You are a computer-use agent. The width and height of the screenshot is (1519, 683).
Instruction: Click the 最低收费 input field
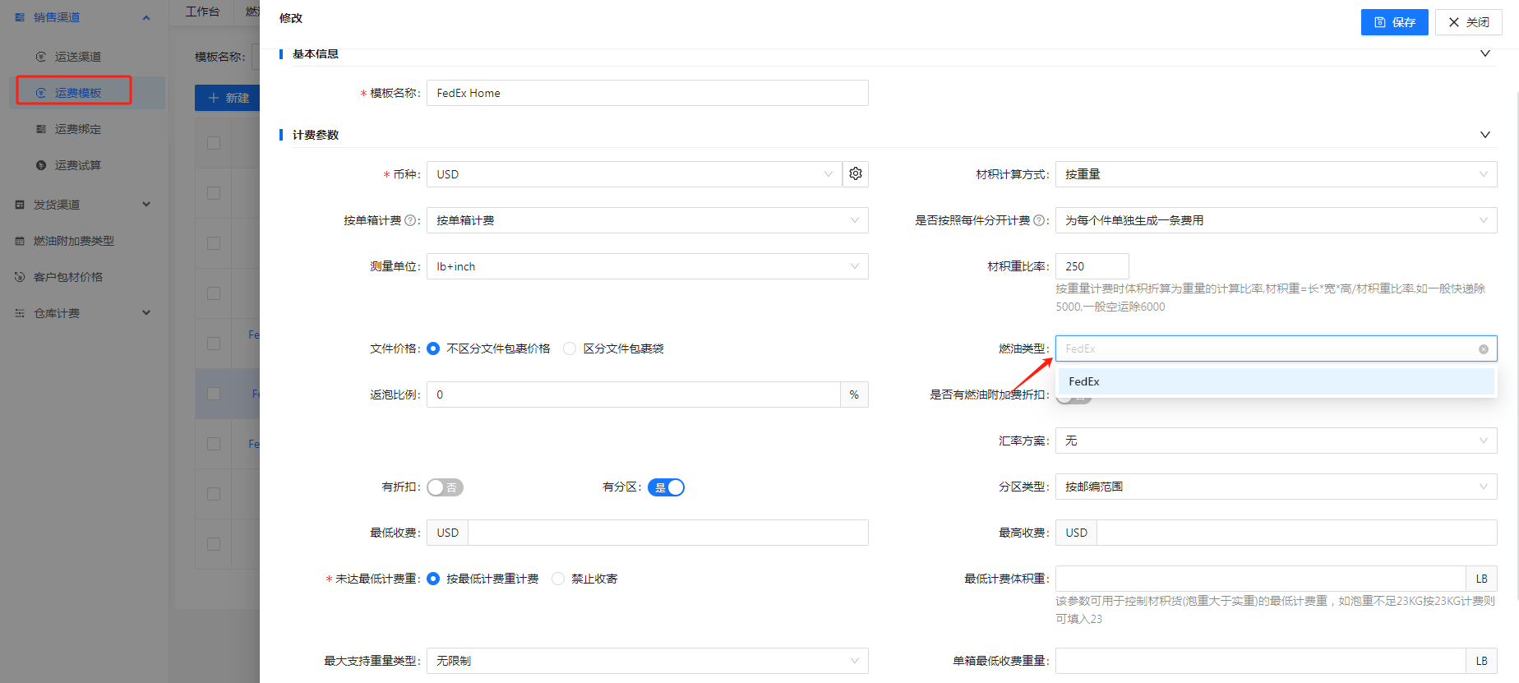click(x=668, y=533)
